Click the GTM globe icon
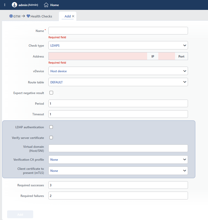 tap(11, 16)
